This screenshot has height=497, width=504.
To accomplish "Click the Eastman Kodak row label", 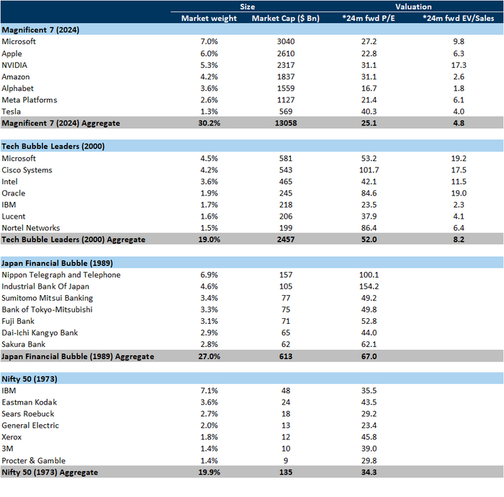I will click(30, 403).
